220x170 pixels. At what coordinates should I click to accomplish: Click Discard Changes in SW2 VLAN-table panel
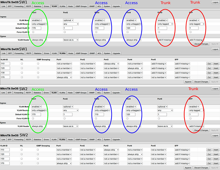click(x=201, y=168)
